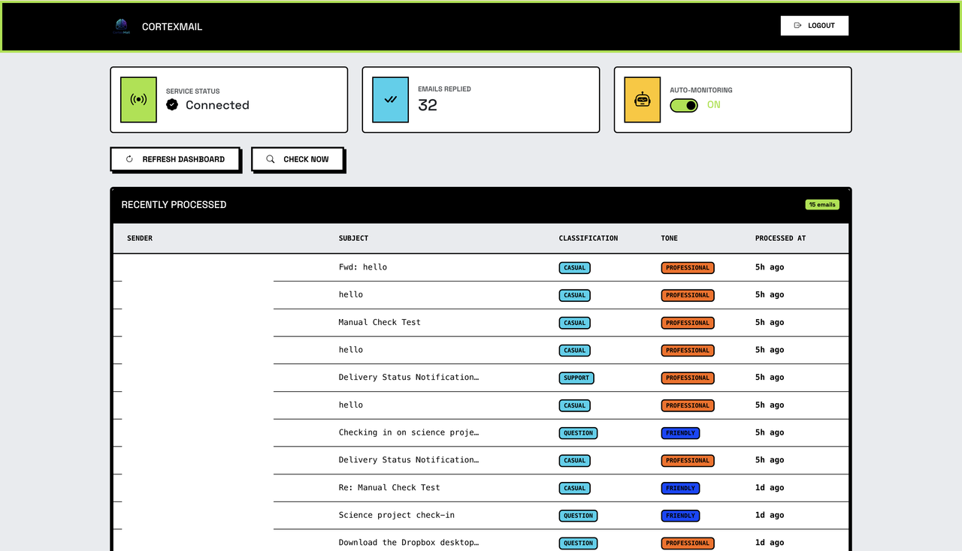The height and width of the screenshot is (551, 962).
Task: Click the Logout button
Action: (x=814, y=26)
